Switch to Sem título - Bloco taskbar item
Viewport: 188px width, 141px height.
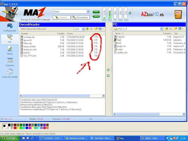[x=102, y=138]
